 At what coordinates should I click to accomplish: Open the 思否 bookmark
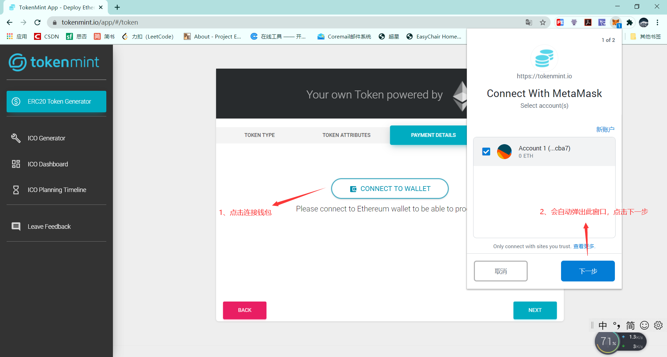[x=76, y=36]
